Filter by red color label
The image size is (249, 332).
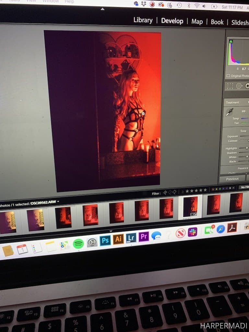213,189
